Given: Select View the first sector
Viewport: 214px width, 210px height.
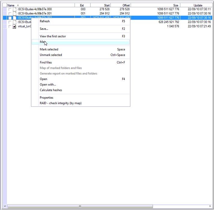Looking at the screenshot, I should coord(81,36).
